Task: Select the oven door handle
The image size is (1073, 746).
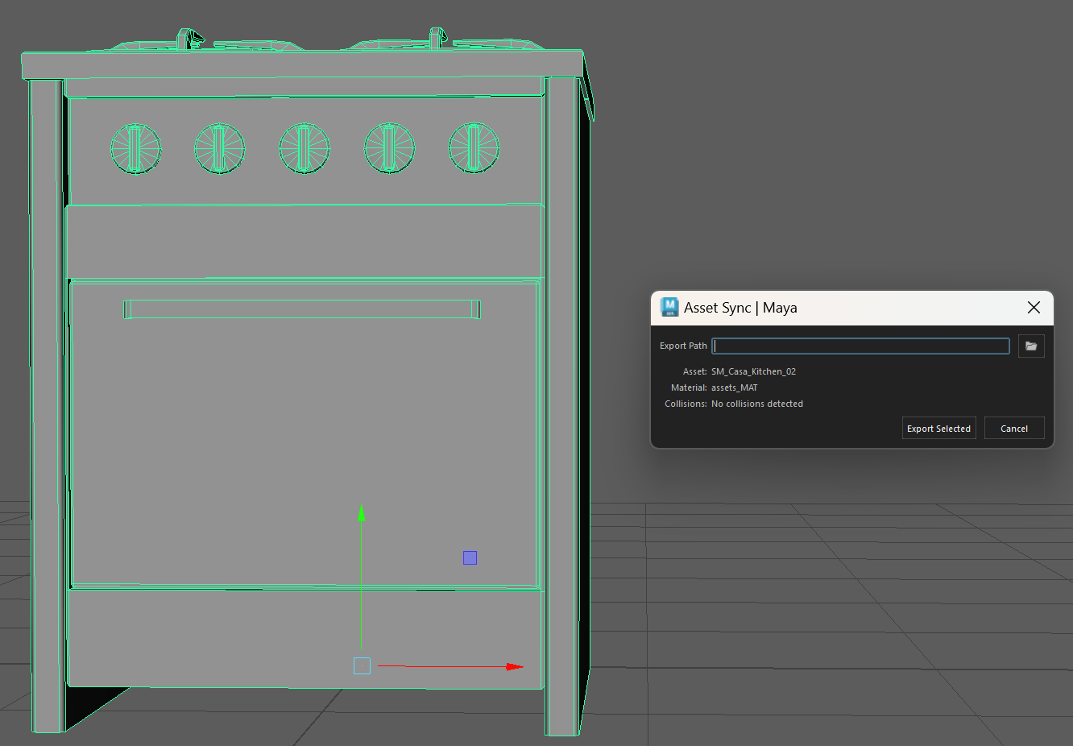Action: click(300, 309)
